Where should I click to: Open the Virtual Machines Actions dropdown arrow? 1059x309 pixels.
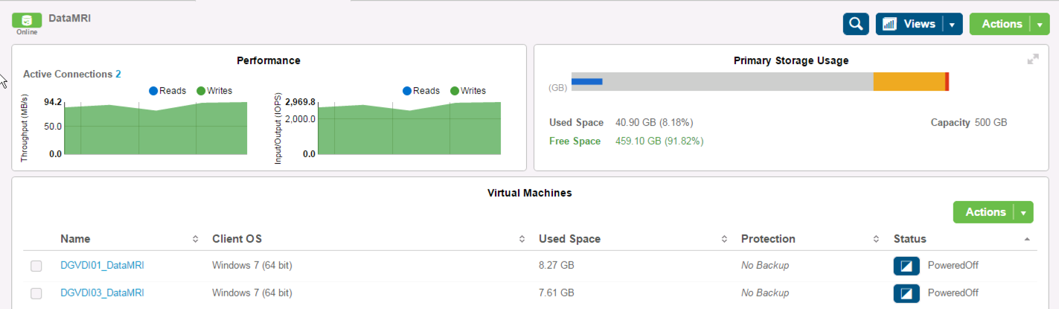coord(1023,213)
